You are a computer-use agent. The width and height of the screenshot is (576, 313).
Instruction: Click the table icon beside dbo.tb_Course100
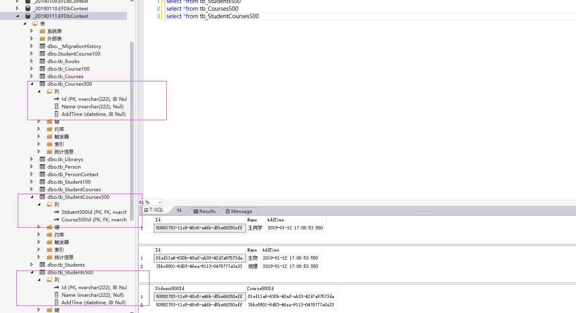[43, 69]
